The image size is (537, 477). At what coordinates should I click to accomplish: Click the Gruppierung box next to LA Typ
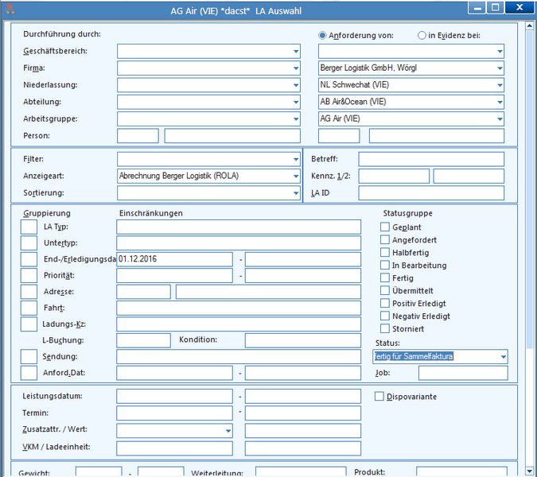pyautogui.click(x=29, y=227)
